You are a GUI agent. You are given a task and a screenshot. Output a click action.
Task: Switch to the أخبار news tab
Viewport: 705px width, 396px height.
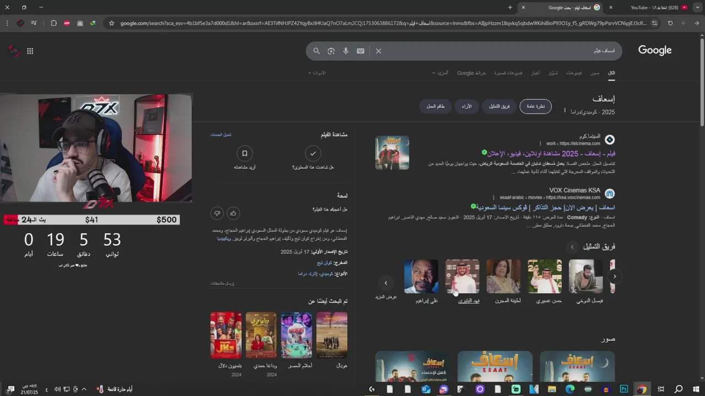(535, 73)
